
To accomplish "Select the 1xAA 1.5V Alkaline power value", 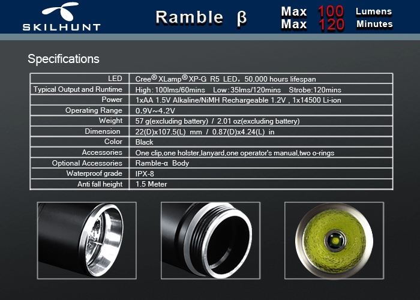I will coord(238,100).
